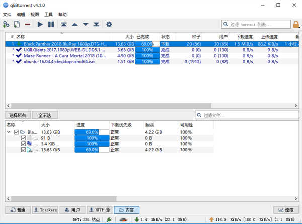Move torrent up in queue
Image resolution: width=302 pixels, height=224 pixels.
[x=74, y=25]
